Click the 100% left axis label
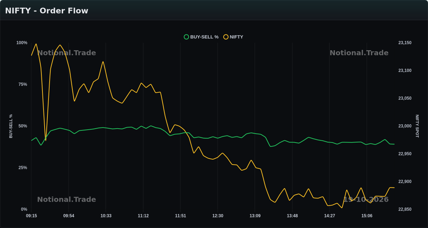This screenshot has height=228, width=428. [x=22, y=43]
